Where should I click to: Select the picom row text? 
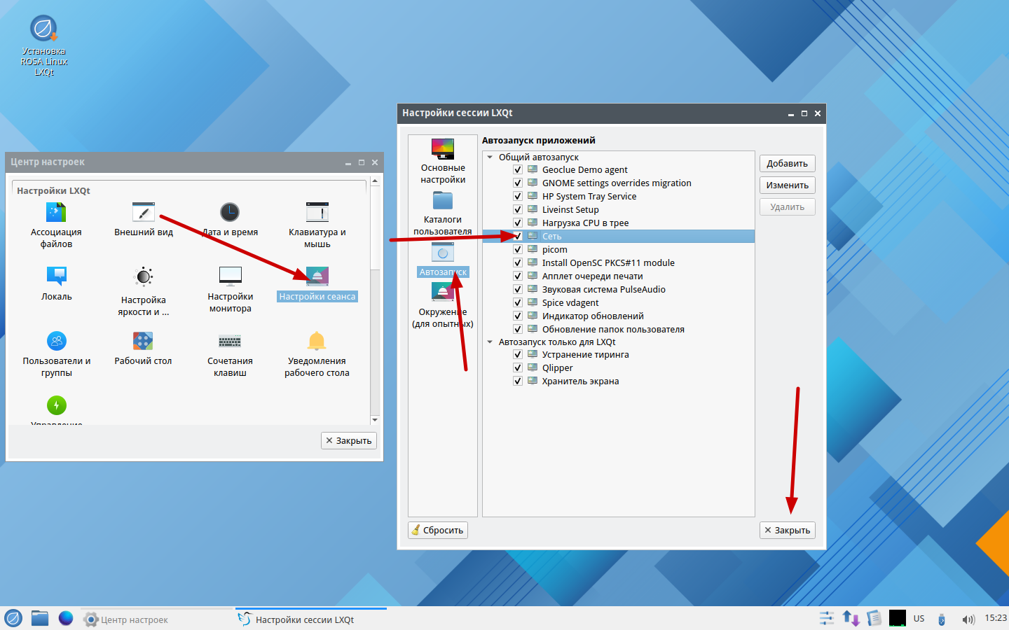pos(555,250)
